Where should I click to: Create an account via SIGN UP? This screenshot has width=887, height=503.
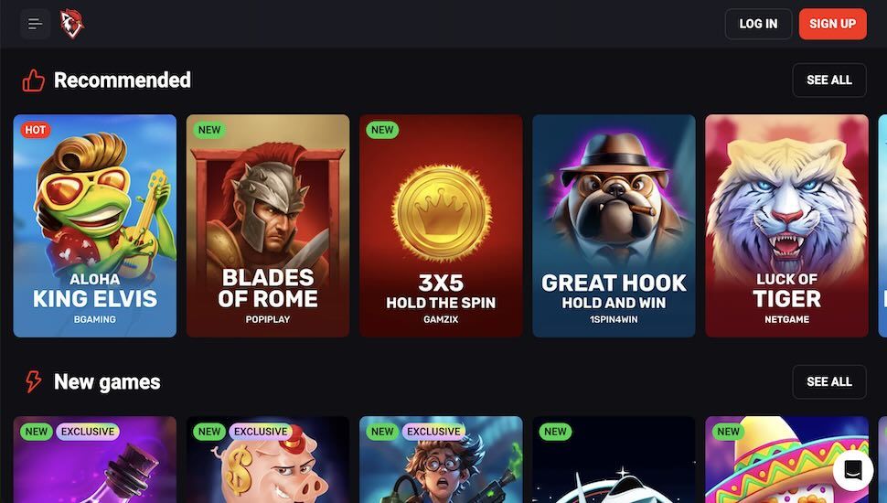833,24
